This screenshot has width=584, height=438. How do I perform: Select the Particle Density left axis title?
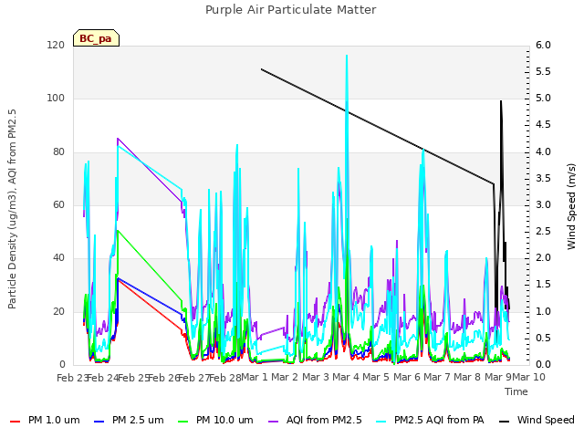pyautogui.click(x=12, y=209)
